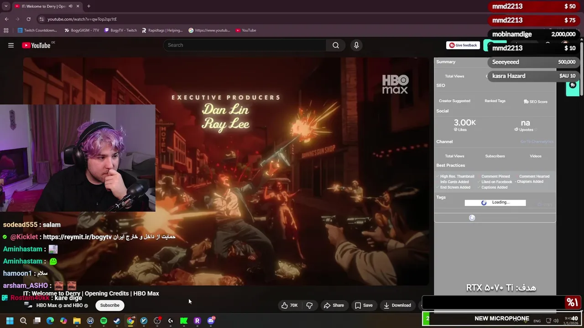This screenshot has height=328, width=584.
Task: Click Captions Added best practice item
Action: [494, 187]
